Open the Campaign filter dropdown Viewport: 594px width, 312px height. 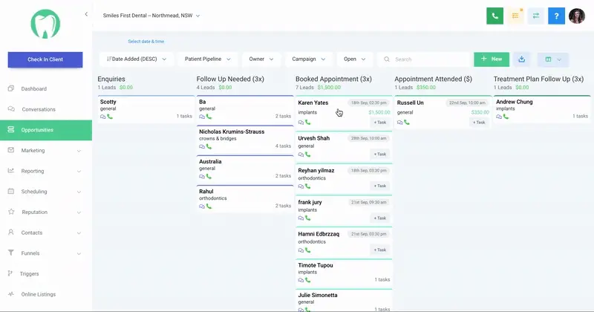(309, 59)
